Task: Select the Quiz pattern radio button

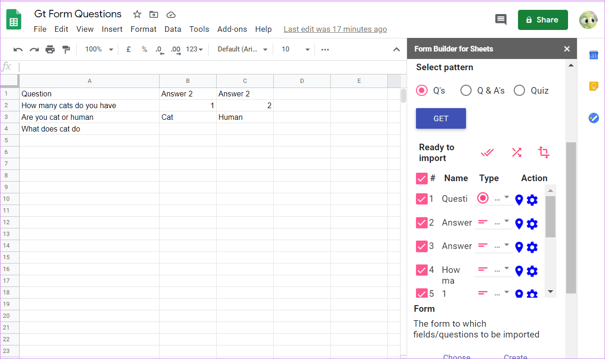Action: [519, 90]
